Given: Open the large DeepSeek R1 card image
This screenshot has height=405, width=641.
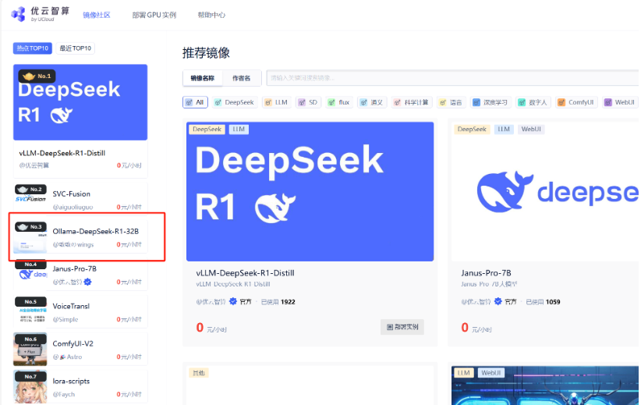Looking at the screenshot, I should (310, 191).
